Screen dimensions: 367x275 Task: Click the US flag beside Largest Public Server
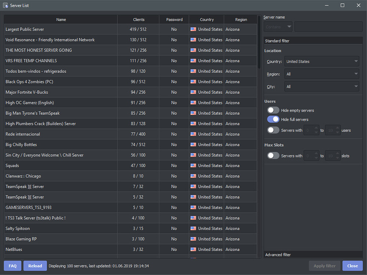click(x=194, y=29)
